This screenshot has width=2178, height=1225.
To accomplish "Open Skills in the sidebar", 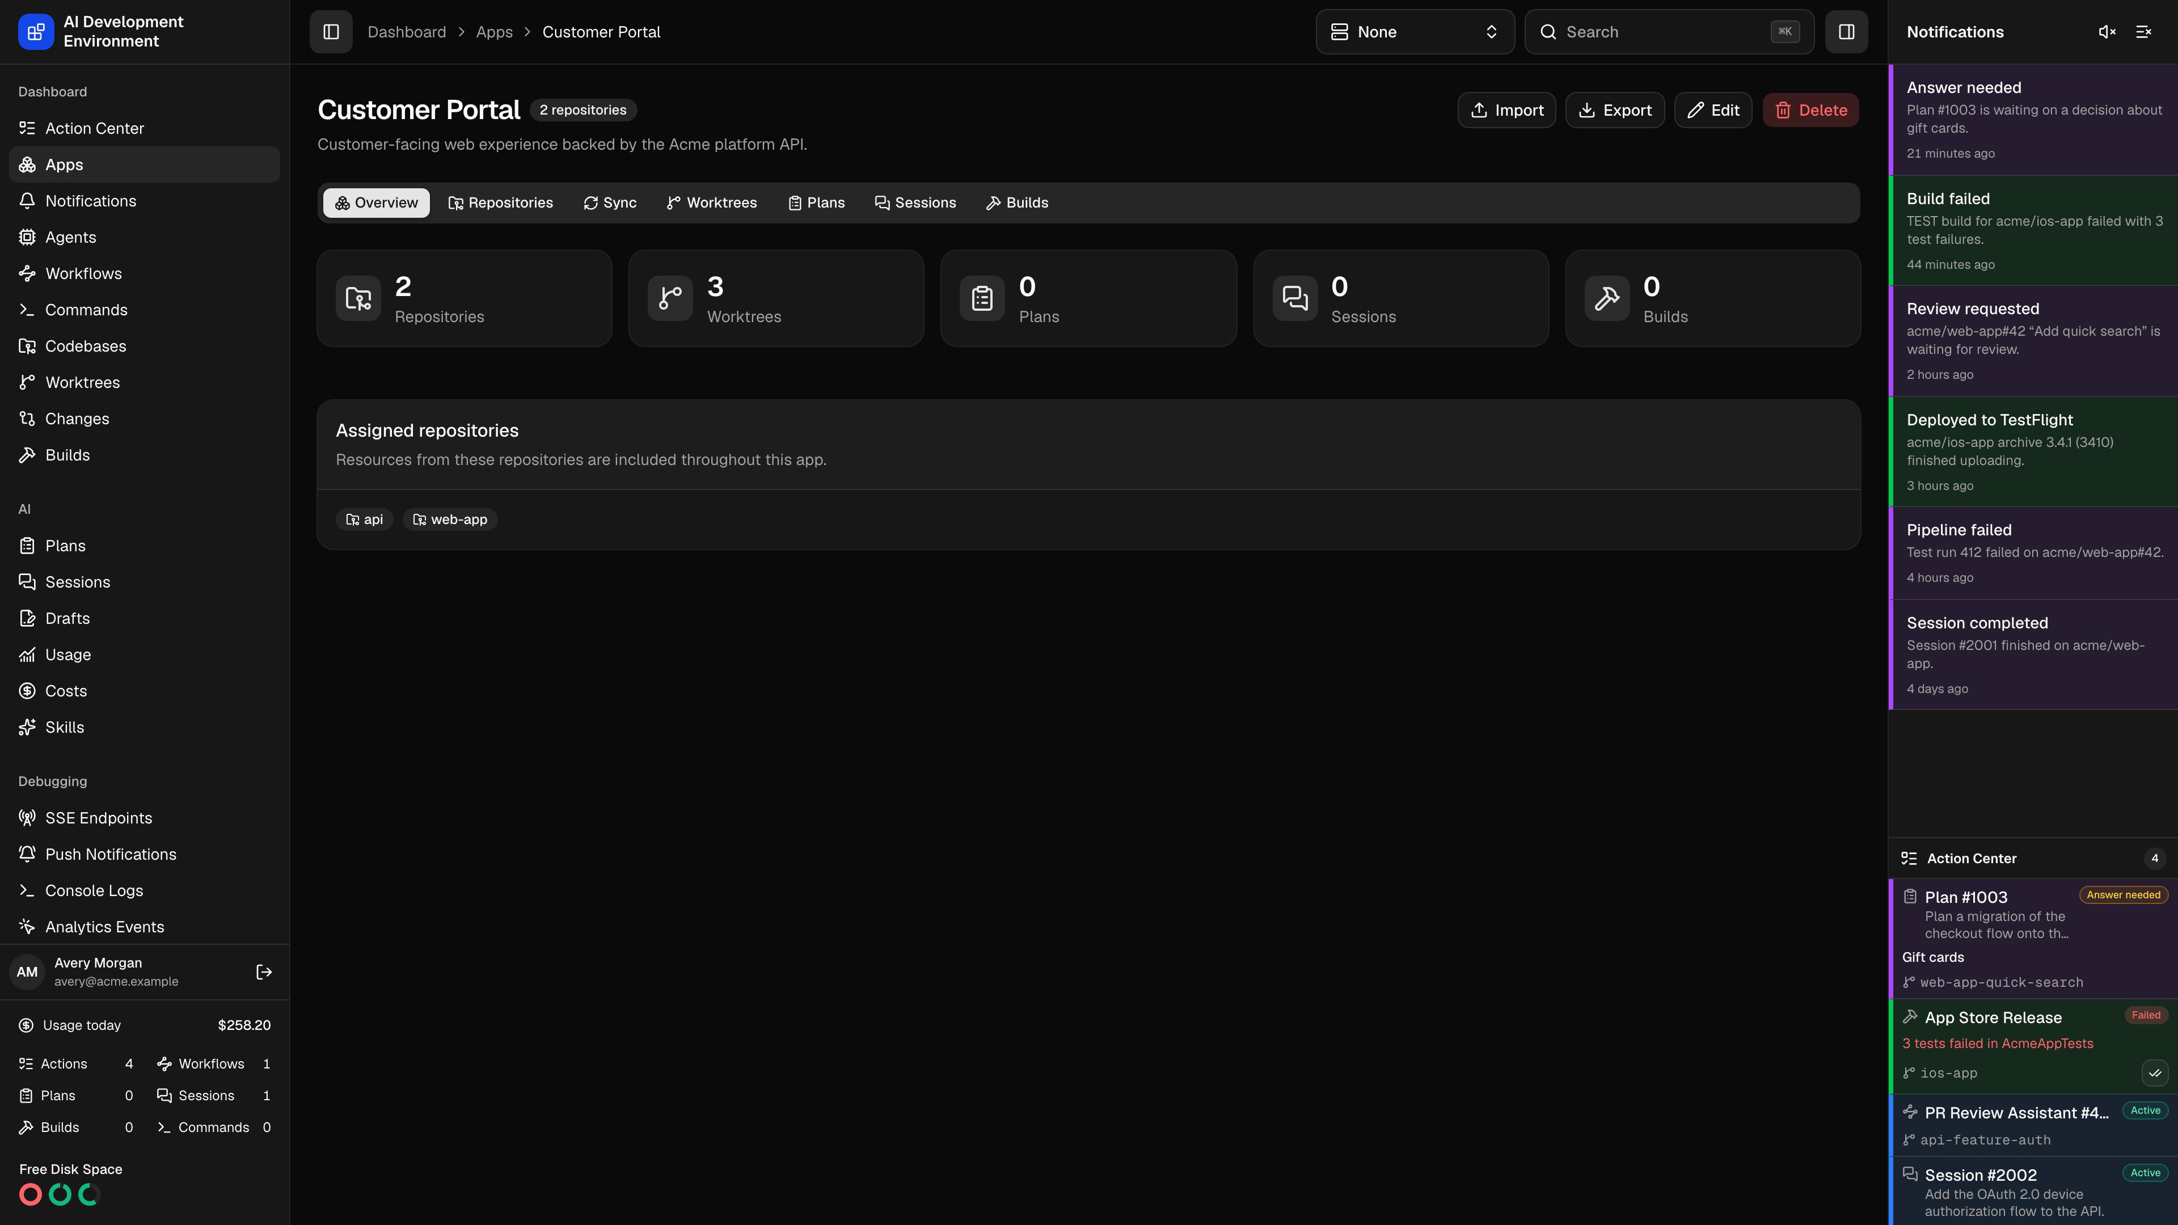I will [x=143, y=728].
